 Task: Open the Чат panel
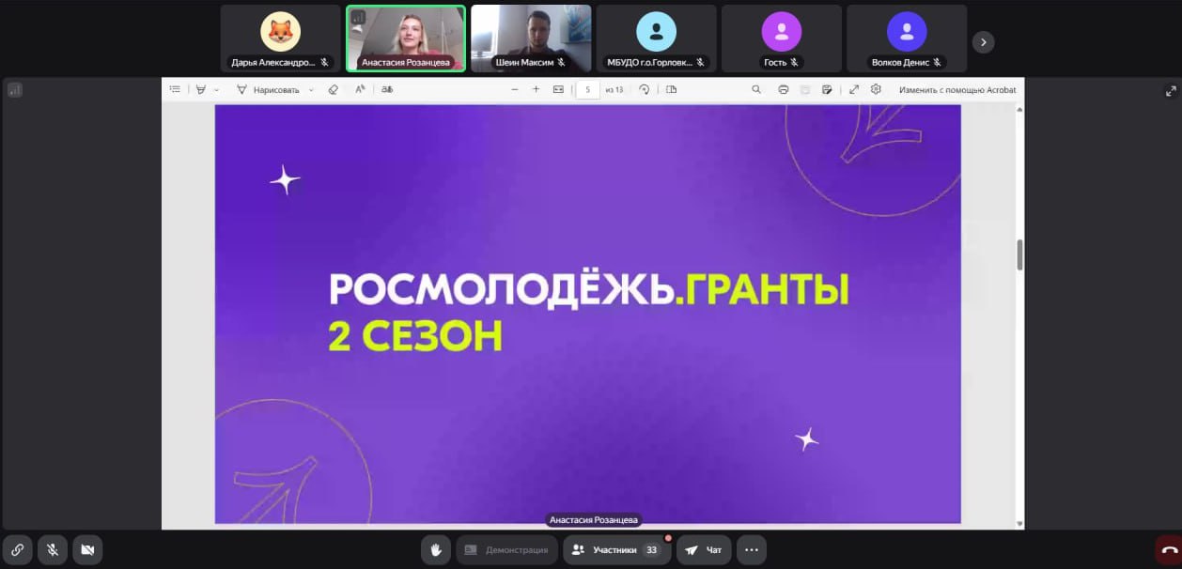(704, 549)
